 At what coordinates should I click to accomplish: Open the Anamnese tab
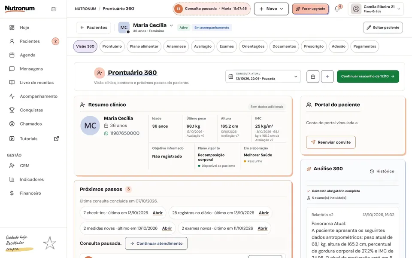[176, 46]
